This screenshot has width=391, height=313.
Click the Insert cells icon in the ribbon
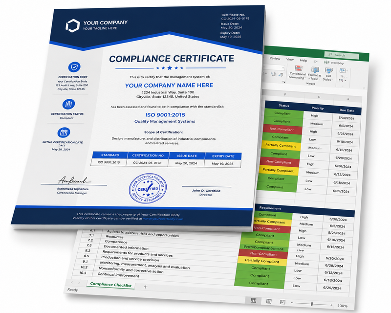pos(342,70)
